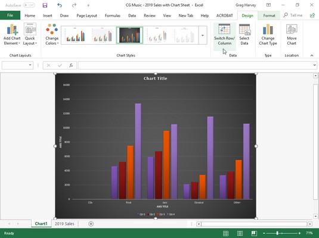
Task: Expand the formula bar
Action: [314, 65]
